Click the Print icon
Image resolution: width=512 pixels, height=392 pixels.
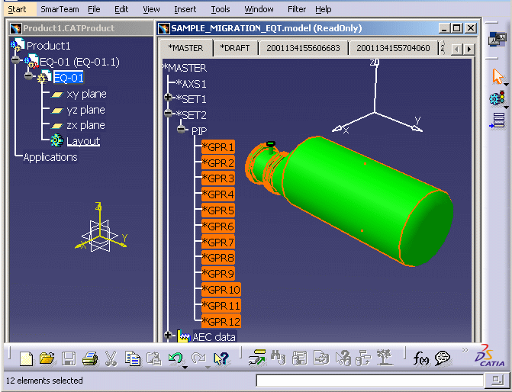tap(90, 358)
